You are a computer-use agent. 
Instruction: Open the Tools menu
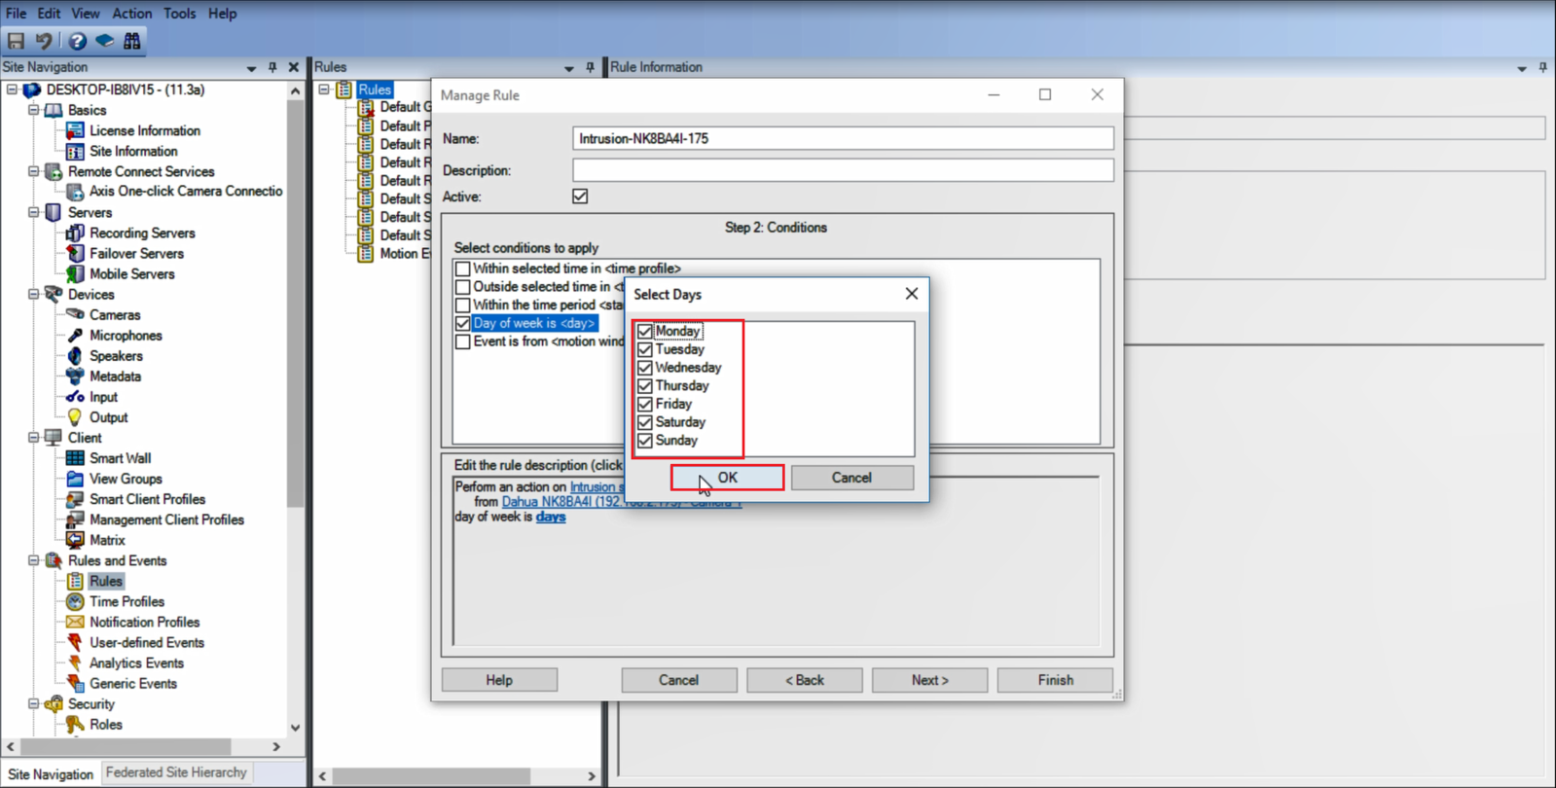pyautogui.click(x=179, y=14)
